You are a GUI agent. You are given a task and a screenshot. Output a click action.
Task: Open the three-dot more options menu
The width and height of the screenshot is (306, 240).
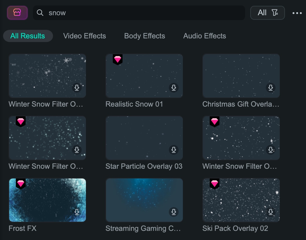click(x=297, y=13)
